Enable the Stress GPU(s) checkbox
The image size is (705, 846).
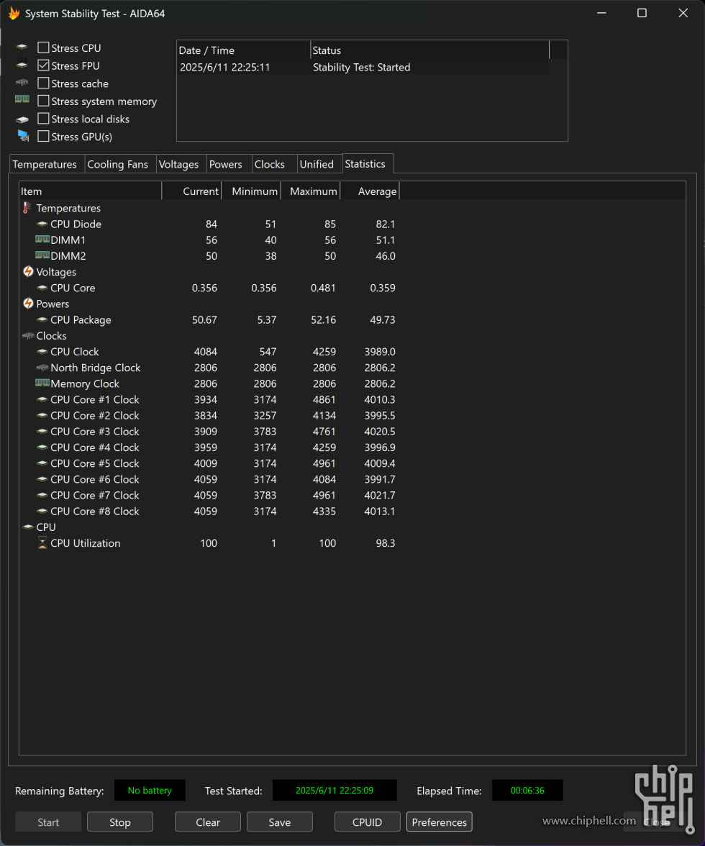pyautogui.click(x=43, y=137)
